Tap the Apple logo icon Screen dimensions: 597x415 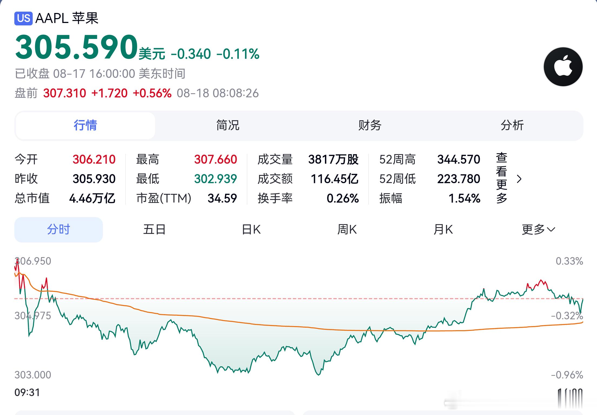click(x=563, y=67)
